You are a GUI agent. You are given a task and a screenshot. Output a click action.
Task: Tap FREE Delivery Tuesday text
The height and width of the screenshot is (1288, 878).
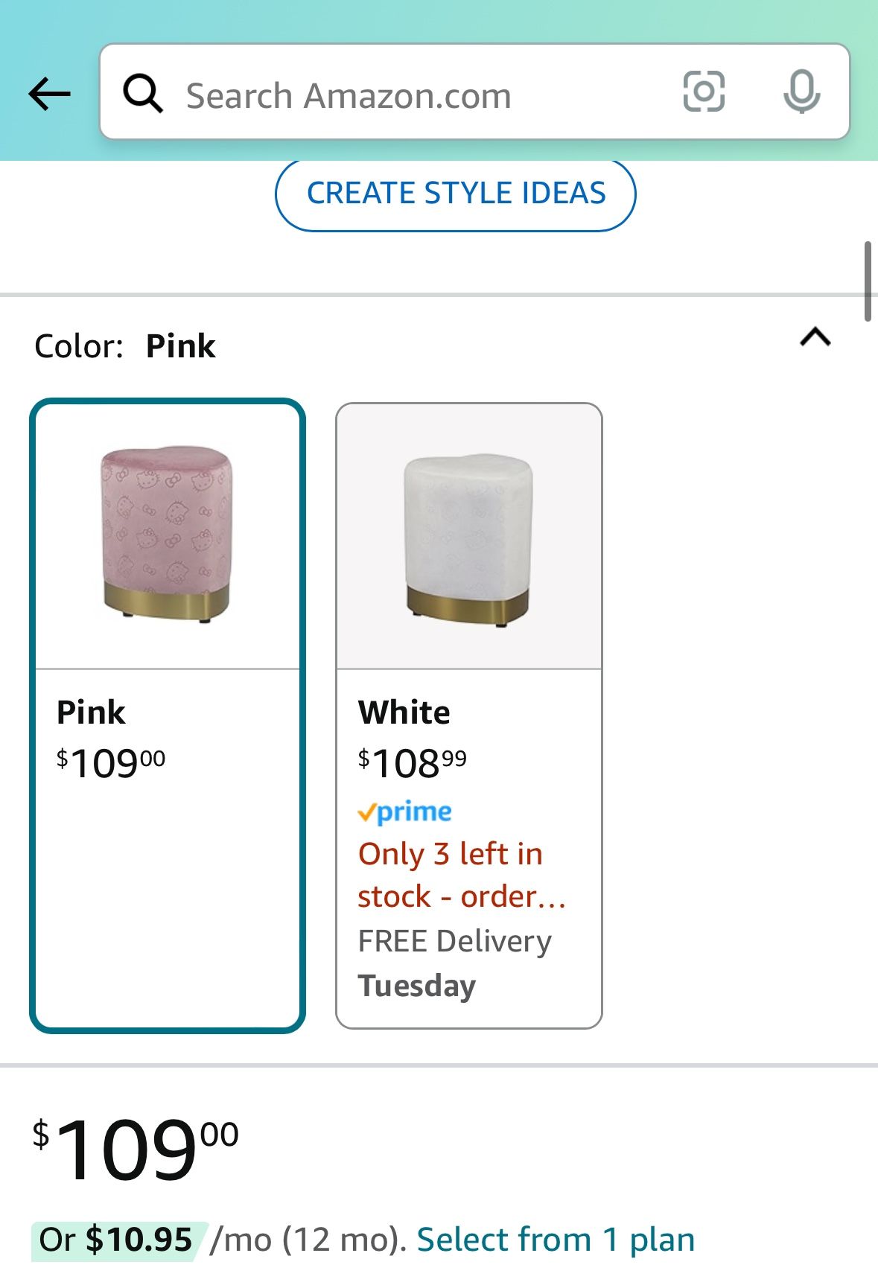pyautogui.click(x=454, y=963)
